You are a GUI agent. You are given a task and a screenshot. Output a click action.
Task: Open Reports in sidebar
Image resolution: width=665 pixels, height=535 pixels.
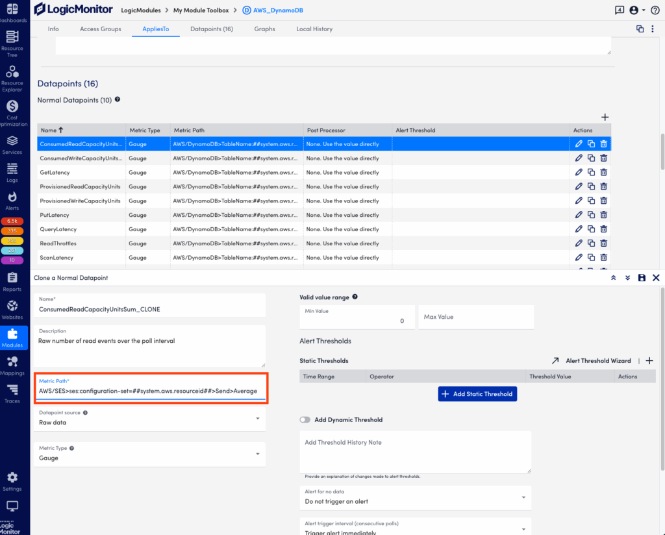(x=12, y=282)
